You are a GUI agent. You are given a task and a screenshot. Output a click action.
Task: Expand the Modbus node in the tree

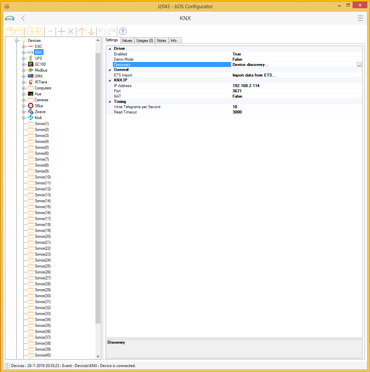tap(24, 70)
